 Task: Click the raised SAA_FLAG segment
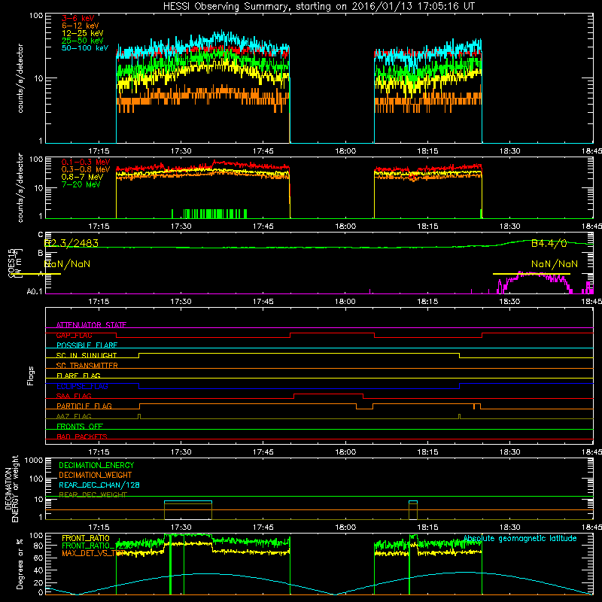click(x=328, y=394)
